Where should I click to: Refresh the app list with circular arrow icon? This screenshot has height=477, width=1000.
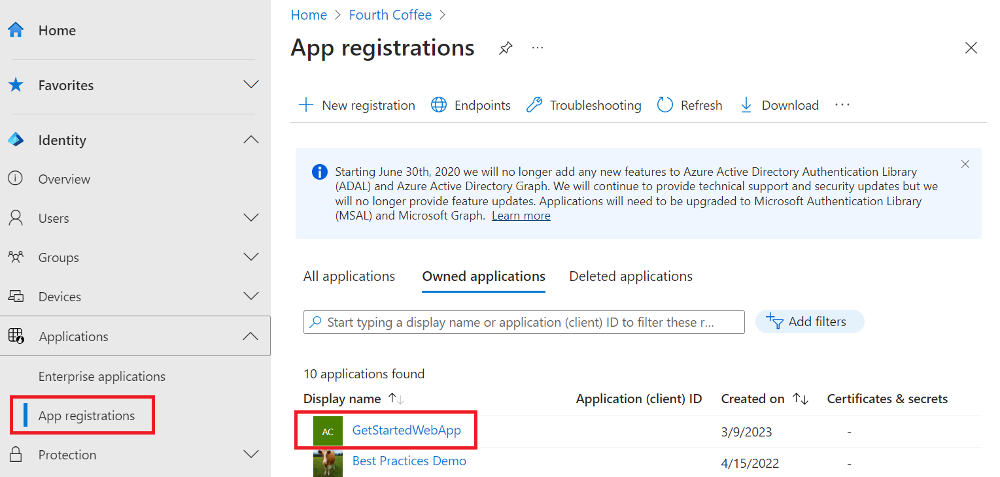pyautogui.click(x=664, y=105)
